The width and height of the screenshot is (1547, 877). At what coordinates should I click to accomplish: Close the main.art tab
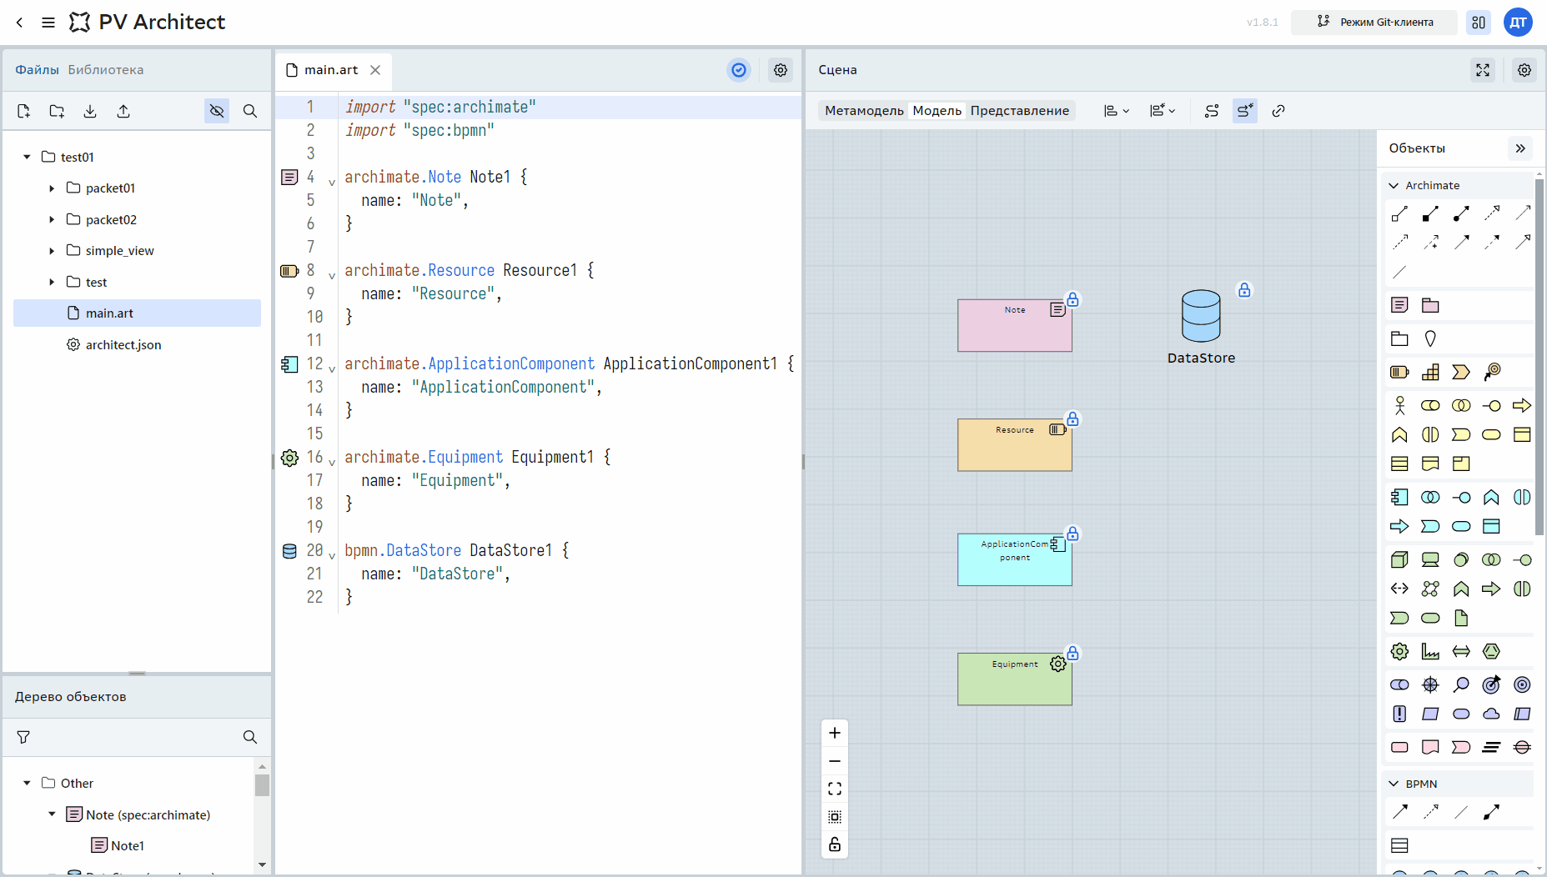pyautogui.click(x=375, y=70)
